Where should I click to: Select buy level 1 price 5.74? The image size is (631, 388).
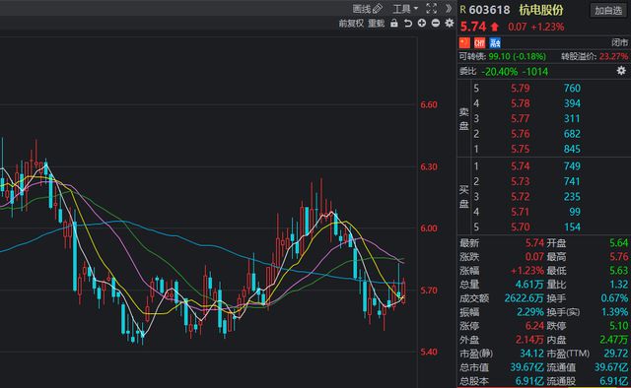(x=520, y=166)
